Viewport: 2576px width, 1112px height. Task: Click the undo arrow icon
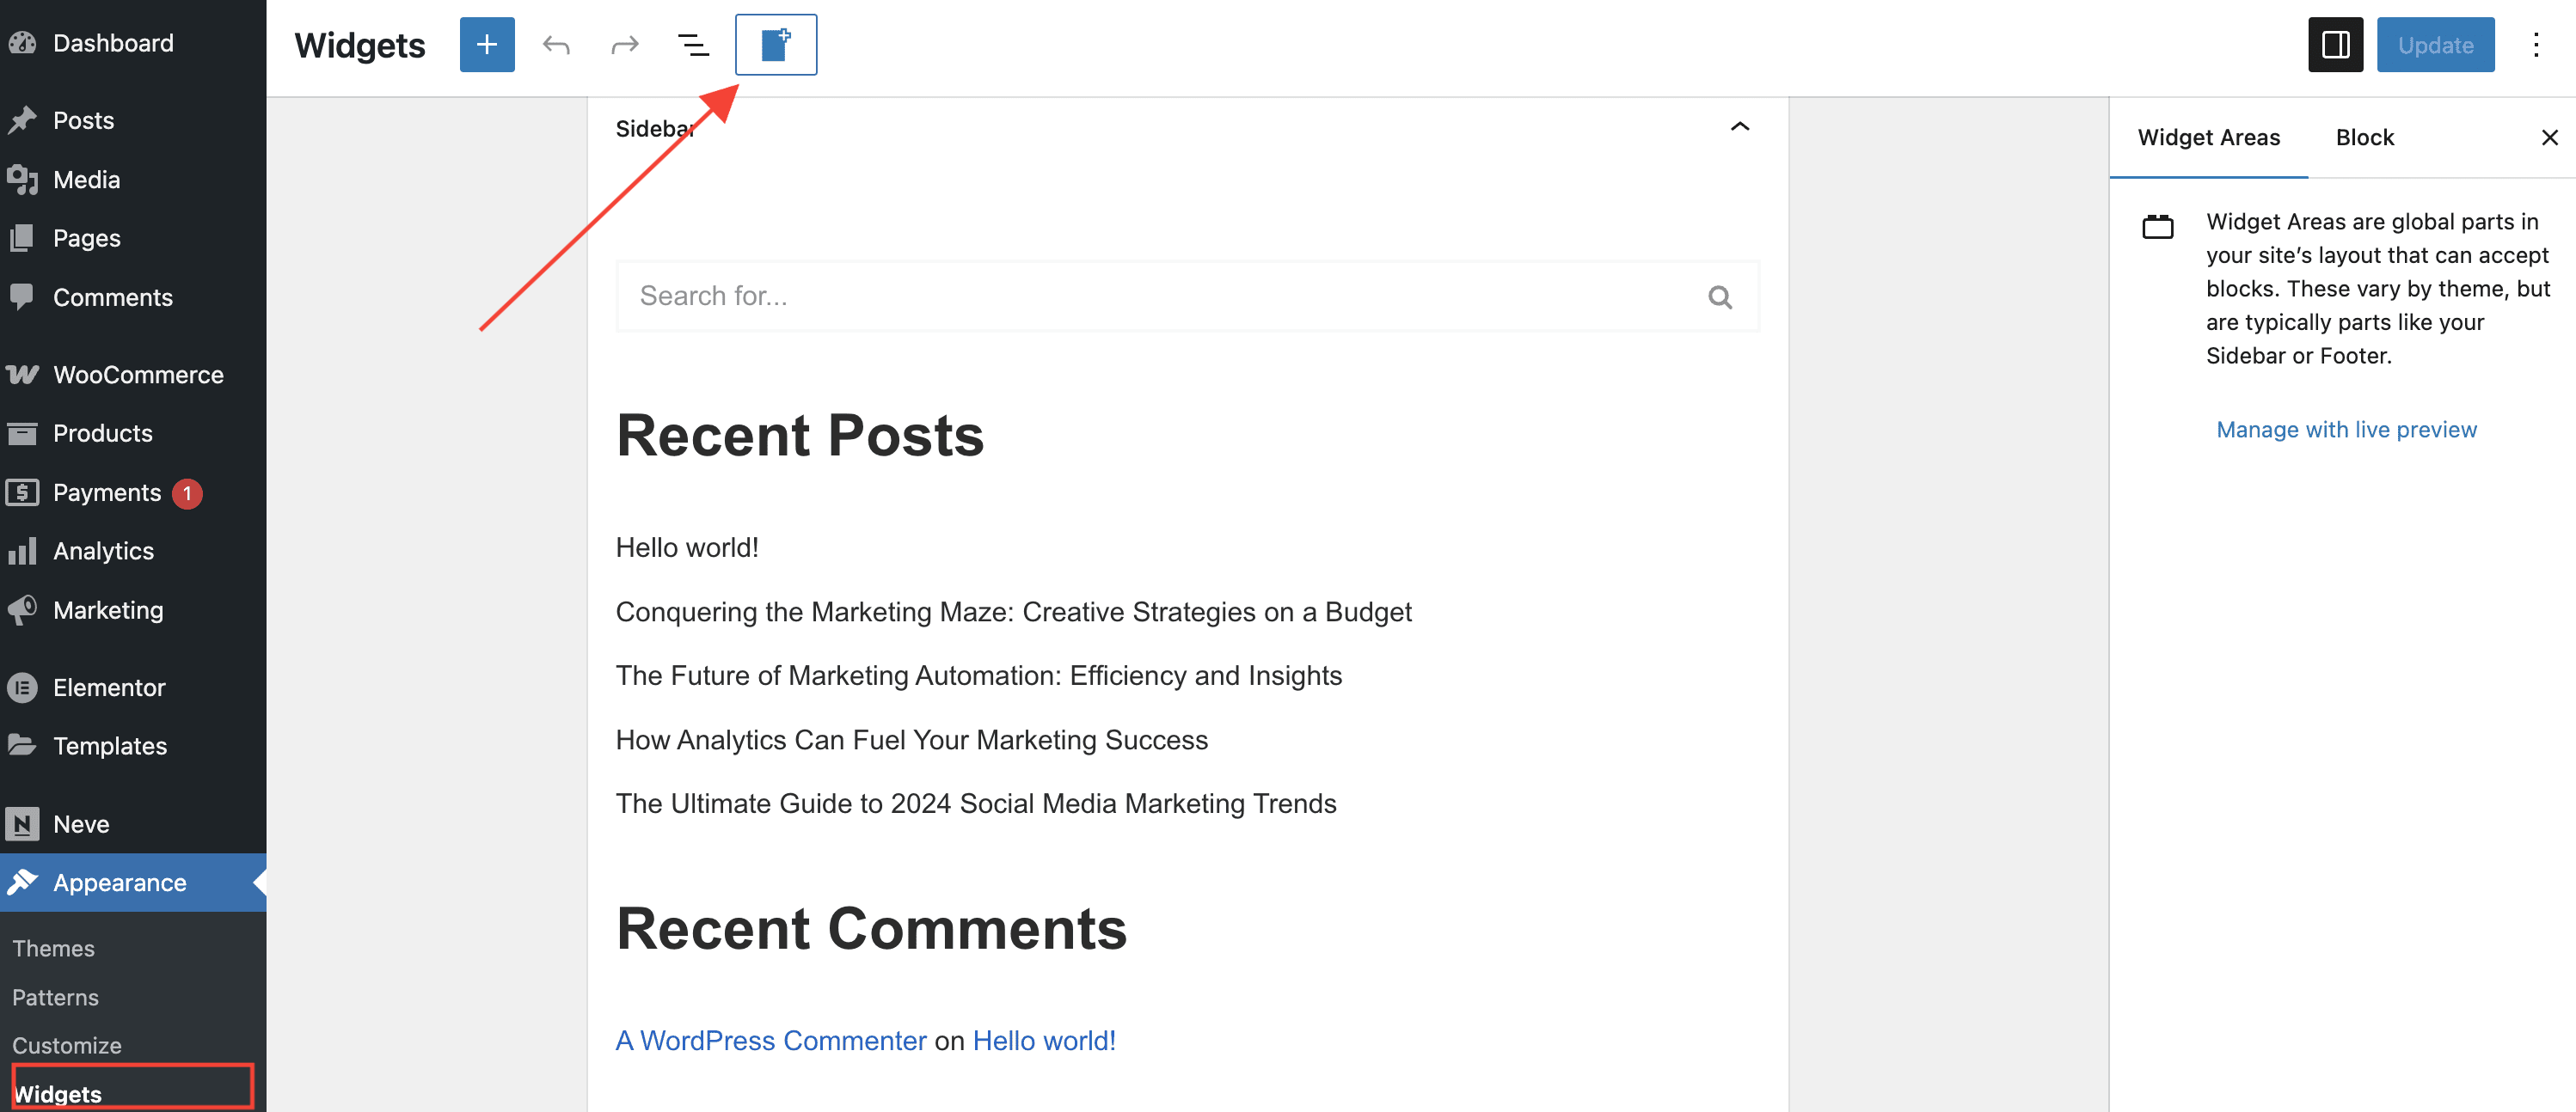[x=556, y=45]
